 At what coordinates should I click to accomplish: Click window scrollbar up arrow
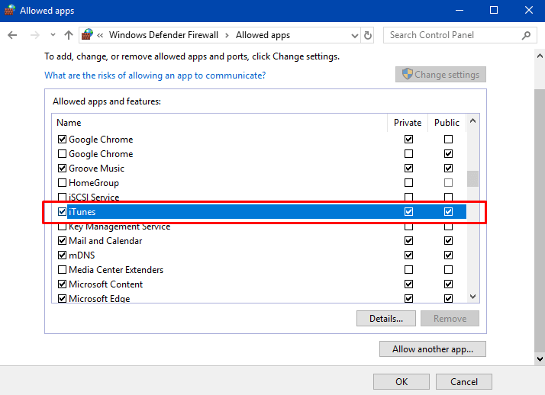click(540, 56)
